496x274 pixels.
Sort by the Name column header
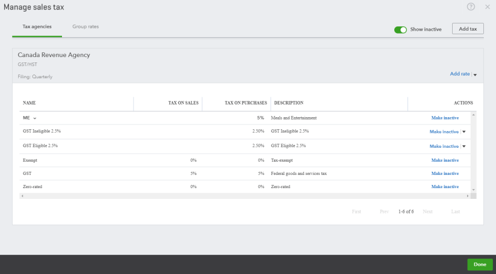click(29, 103)
